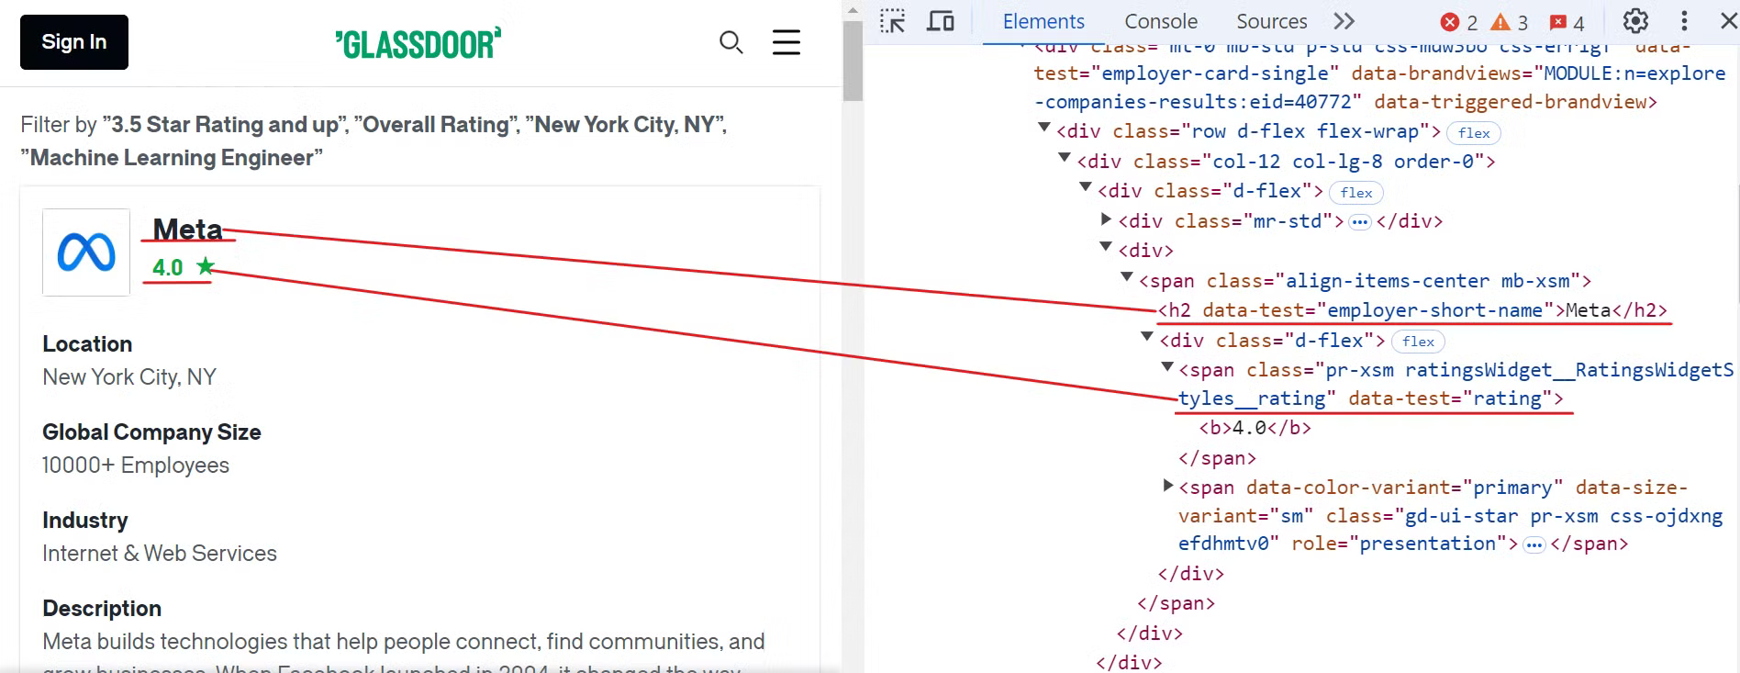Screen dimensions: 1740x673
Task: Toggle the device toolbar icon
Action: (x=941, y=21)
